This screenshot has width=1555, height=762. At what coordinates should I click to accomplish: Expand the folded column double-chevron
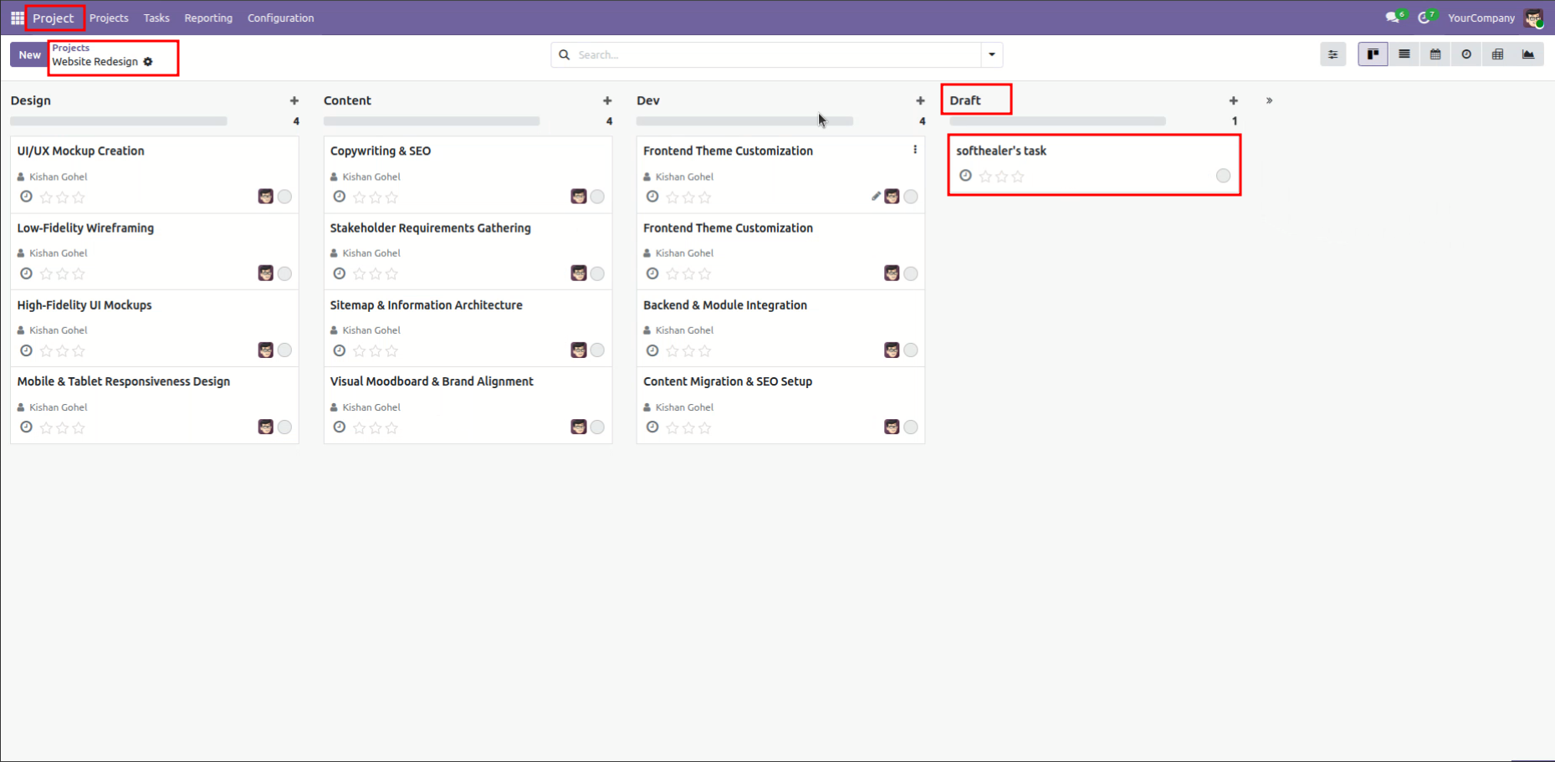pyautogui.click(x=1269, y=100)
